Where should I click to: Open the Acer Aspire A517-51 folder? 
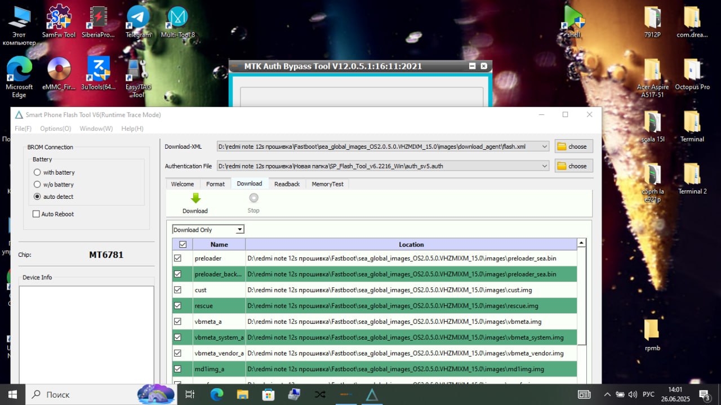[652, 77]
